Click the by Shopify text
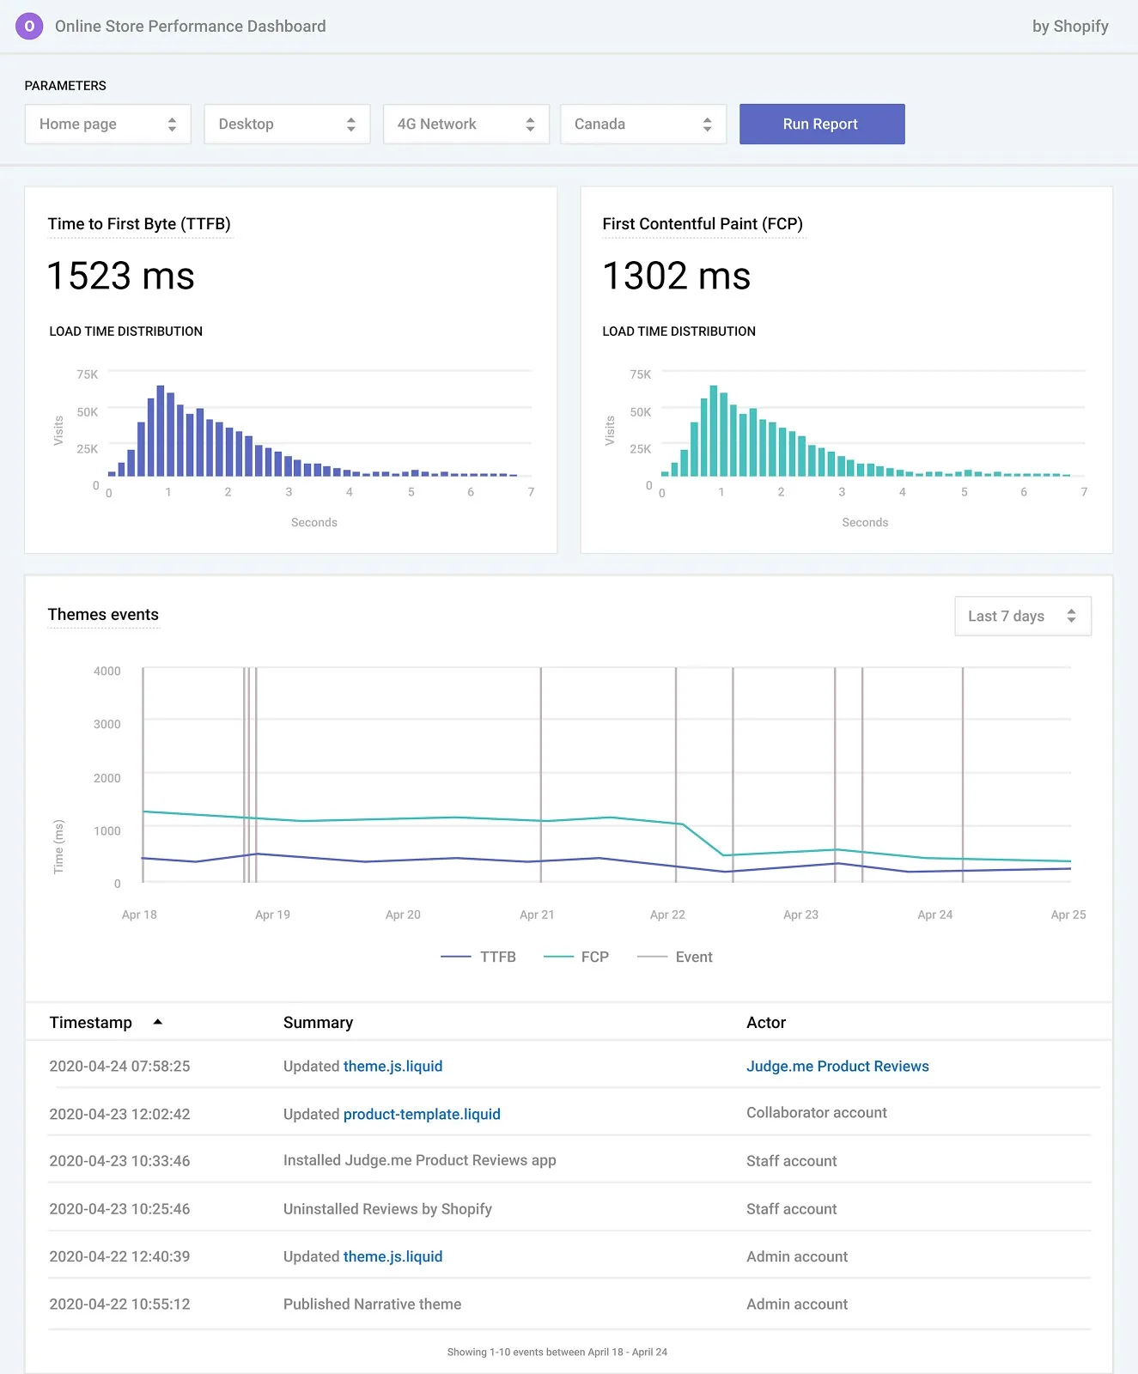 [1070, 26]
